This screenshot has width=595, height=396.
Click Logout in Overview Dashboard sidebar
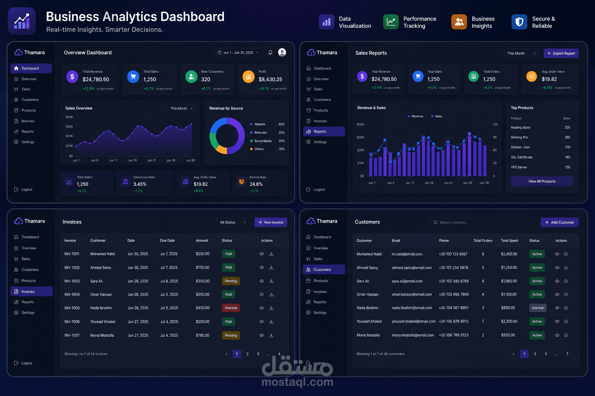pyautogui.click(x=23, y=189)
